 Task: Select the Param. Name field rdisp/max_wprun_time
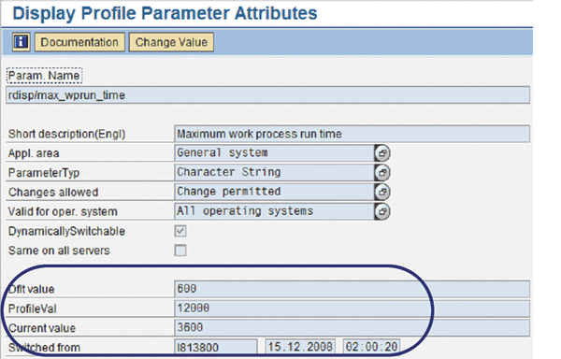coord(267,95)
